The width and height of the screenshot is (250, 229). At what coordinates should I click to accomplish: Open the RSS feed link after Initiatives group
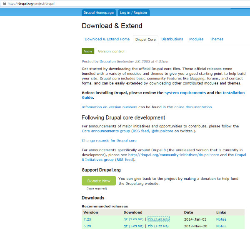(125, 160)
